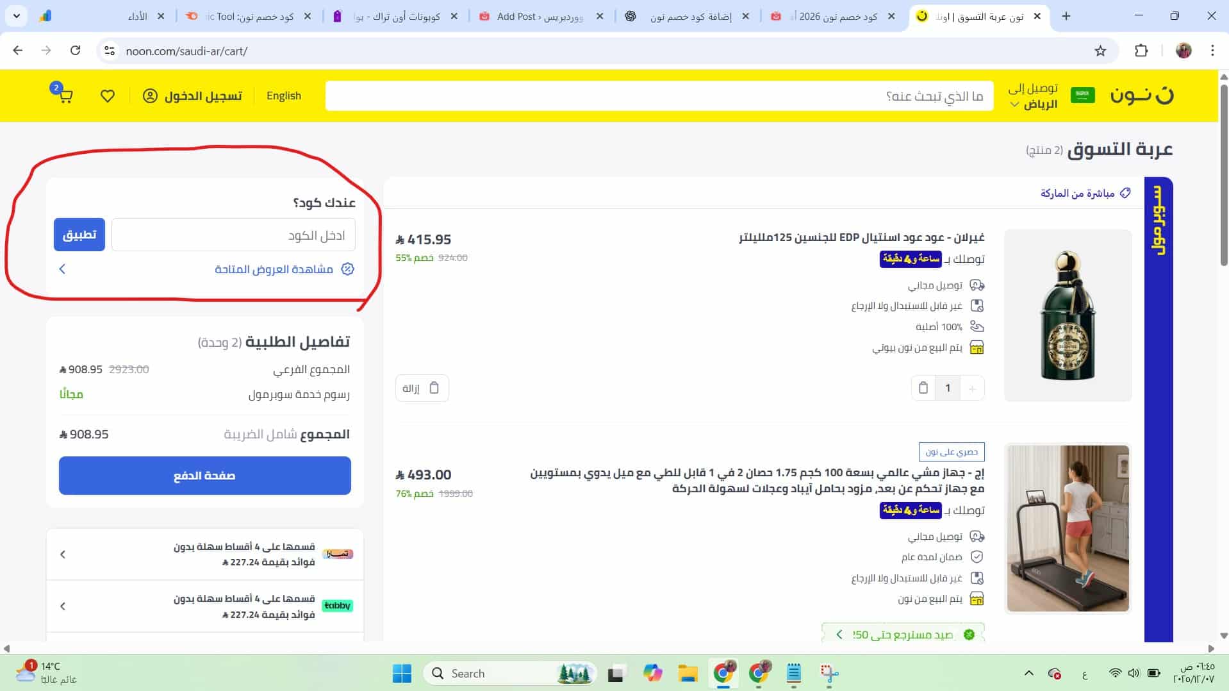The height and width of the screenshot is (691, 1229).
Task: Click the تطبيق coupon apply button
Action: (x=79, y=235)
